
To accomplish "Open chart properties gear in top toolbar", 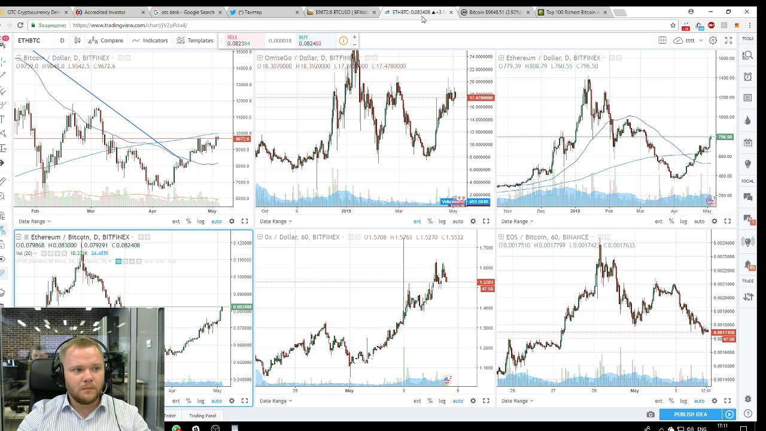I will [713, 40].
